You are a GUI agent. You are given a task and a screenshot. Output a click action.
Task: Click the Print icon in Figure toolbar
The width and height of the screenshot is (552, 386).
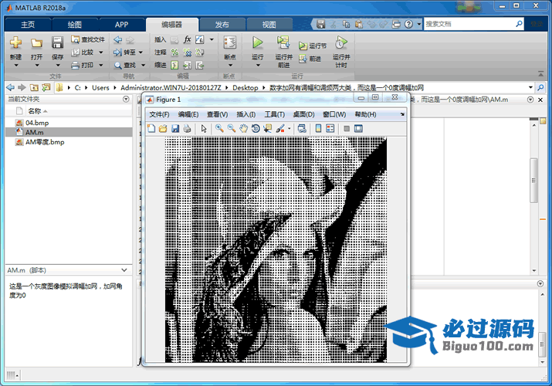click(187, 128)
